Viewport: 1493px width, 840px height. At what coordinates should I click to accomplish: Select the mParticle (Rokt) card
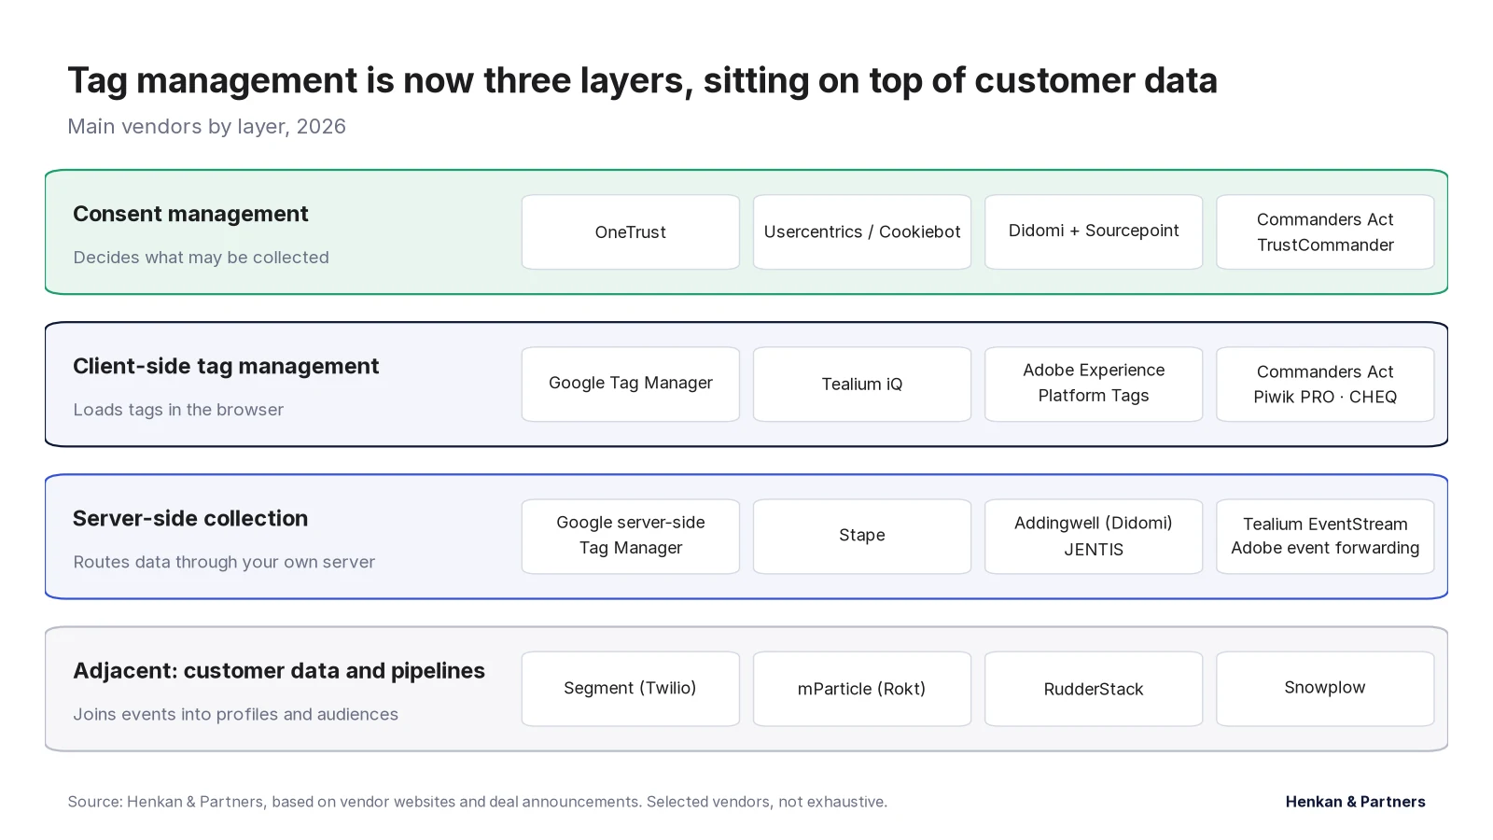tap(862, 689)
